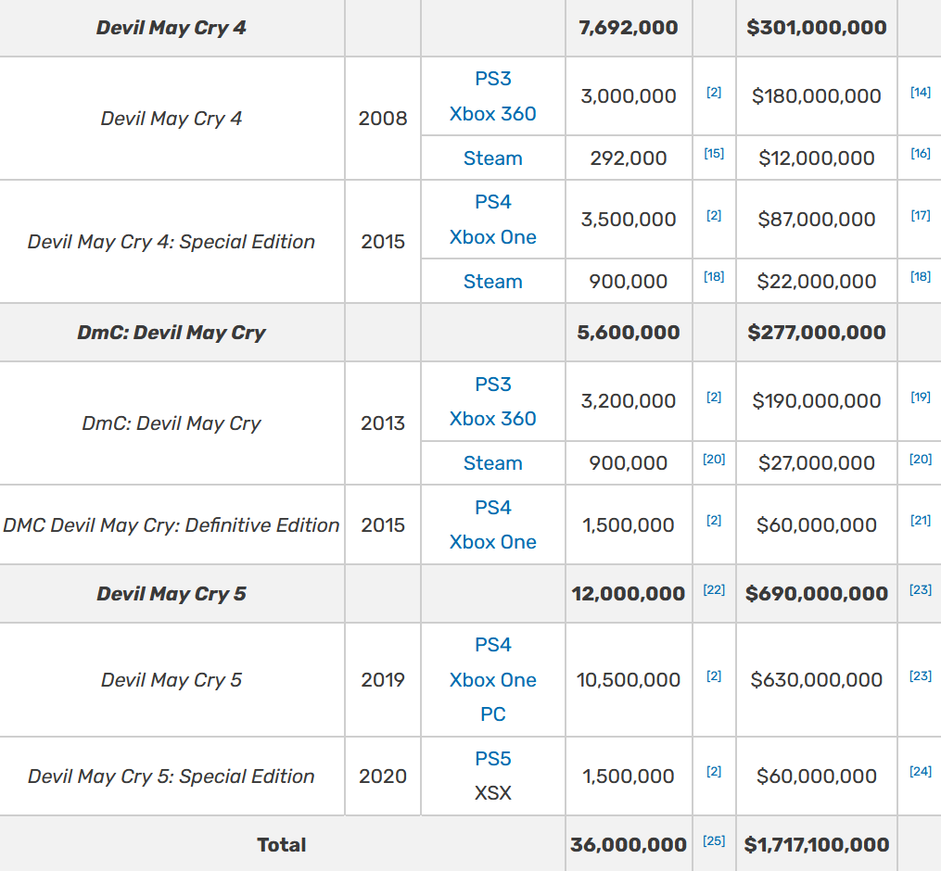Click reference [17] beside $87,000,000

(920, 215)
